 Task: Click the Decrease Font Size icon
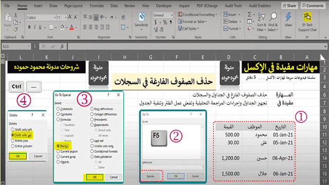click(x=76, y=17)
